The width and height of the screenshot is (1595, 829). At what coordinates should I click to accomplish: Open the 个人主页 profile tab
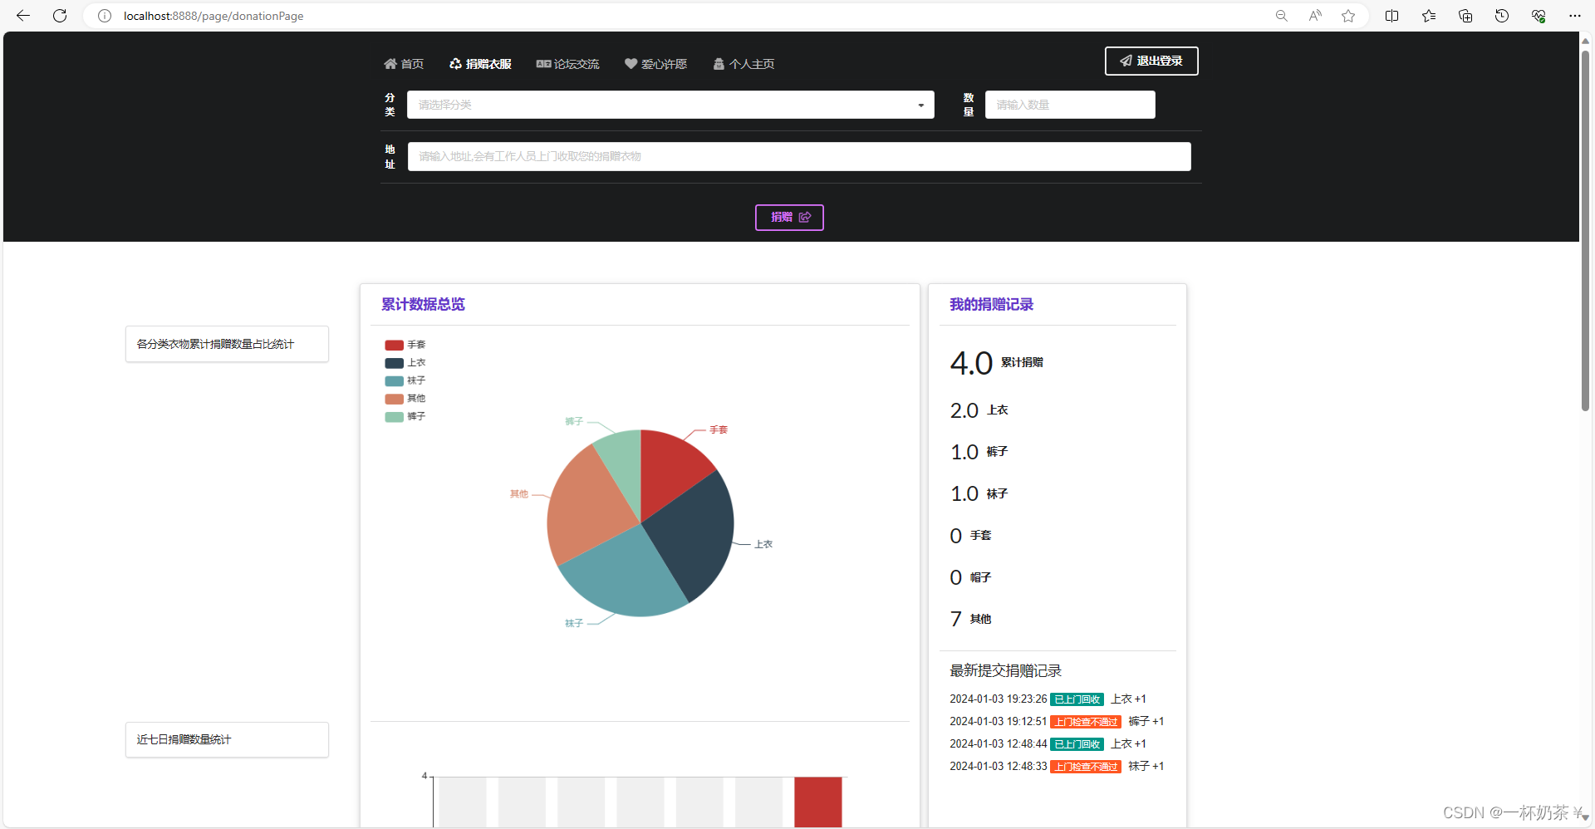744,64
